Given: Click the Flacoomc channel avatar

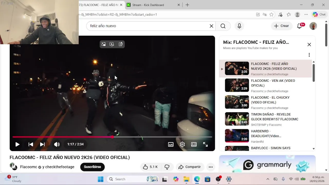Looking at the screenshot, I should [x=13, y=166].
